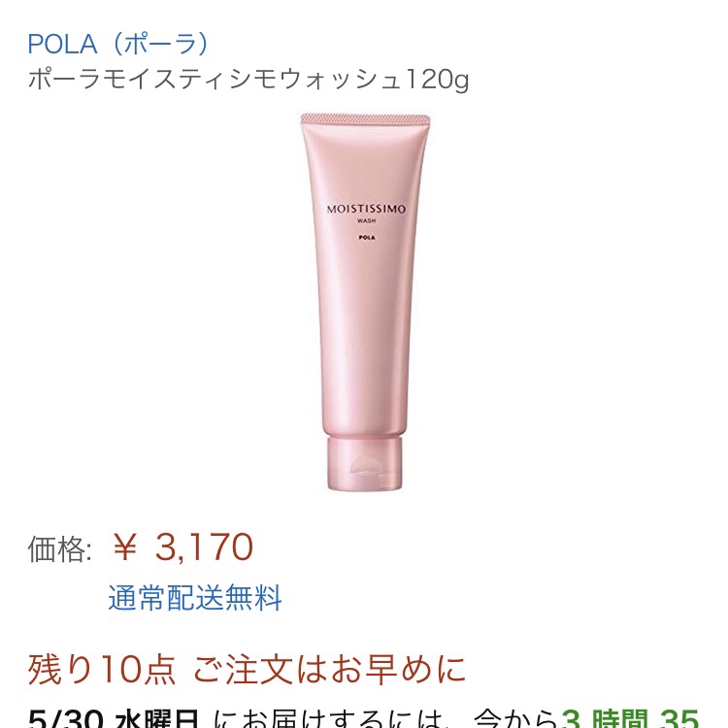Tap the MOISTISSIMO lettering on the tube
The width and height of the screenshot is (728, 728).
[366, 209]
